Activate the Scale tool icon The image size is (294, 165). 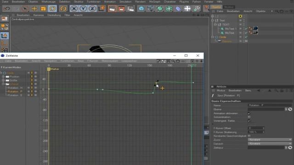tap(43, 9)
